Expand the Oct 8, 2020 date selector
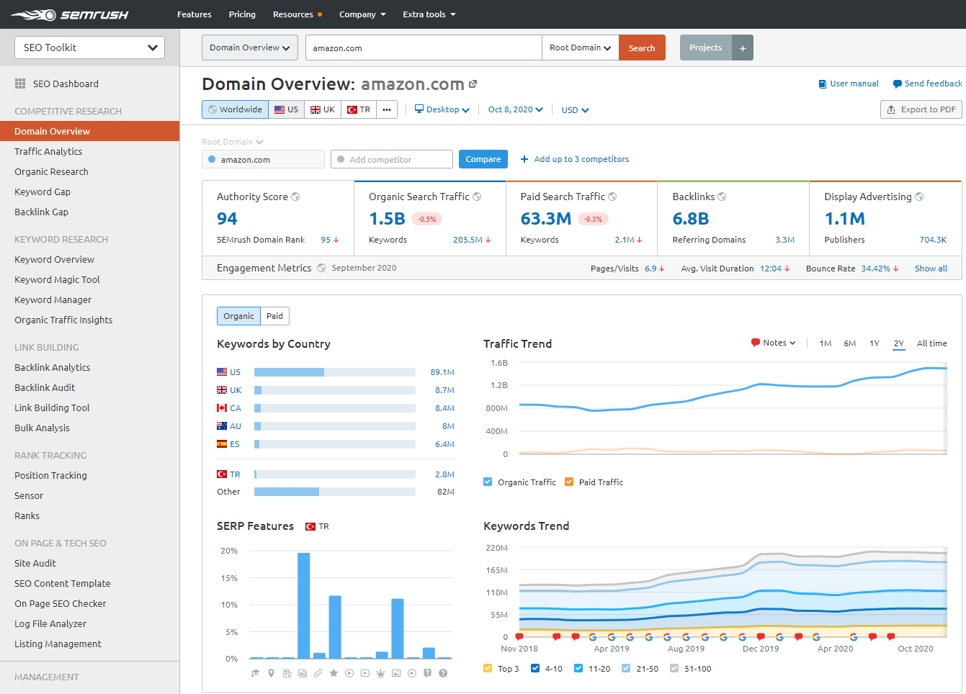Viewport: 966px width, 694px height. point(515,109)
